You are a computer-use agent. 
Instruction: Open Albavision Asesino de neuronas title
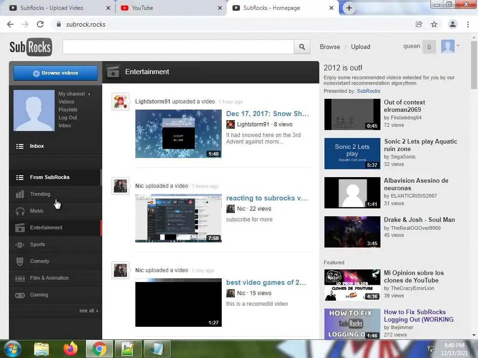click(416, 184)
